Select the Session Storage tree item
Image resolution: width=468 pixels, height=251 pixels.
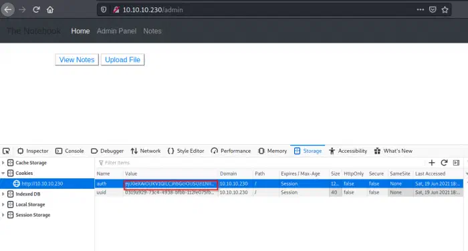[33, 215]
